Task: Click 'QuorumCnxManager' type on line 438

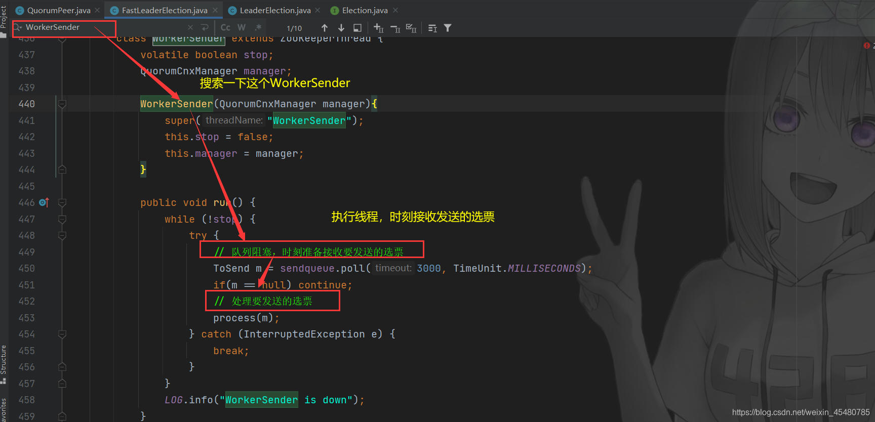Action: coord(189,71)
